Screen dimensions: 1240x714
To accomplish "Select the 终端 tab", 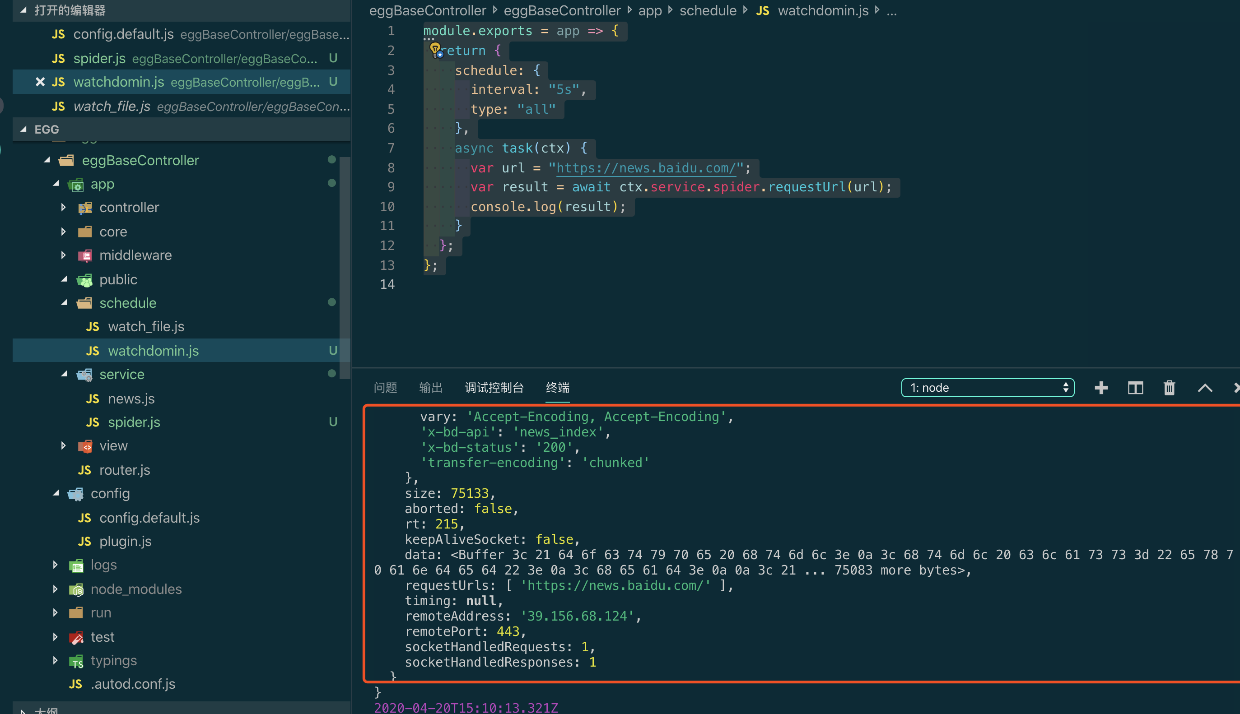I will [x=558, y=388].
